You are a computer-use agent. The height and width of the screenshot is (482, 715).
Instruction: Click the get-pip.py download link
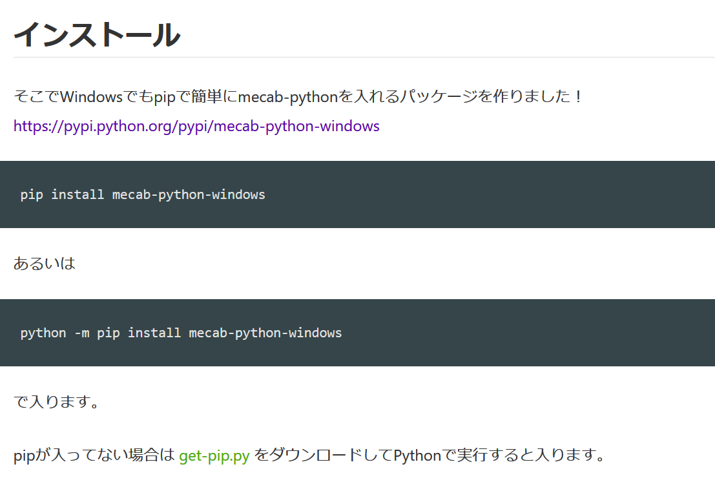213,455
